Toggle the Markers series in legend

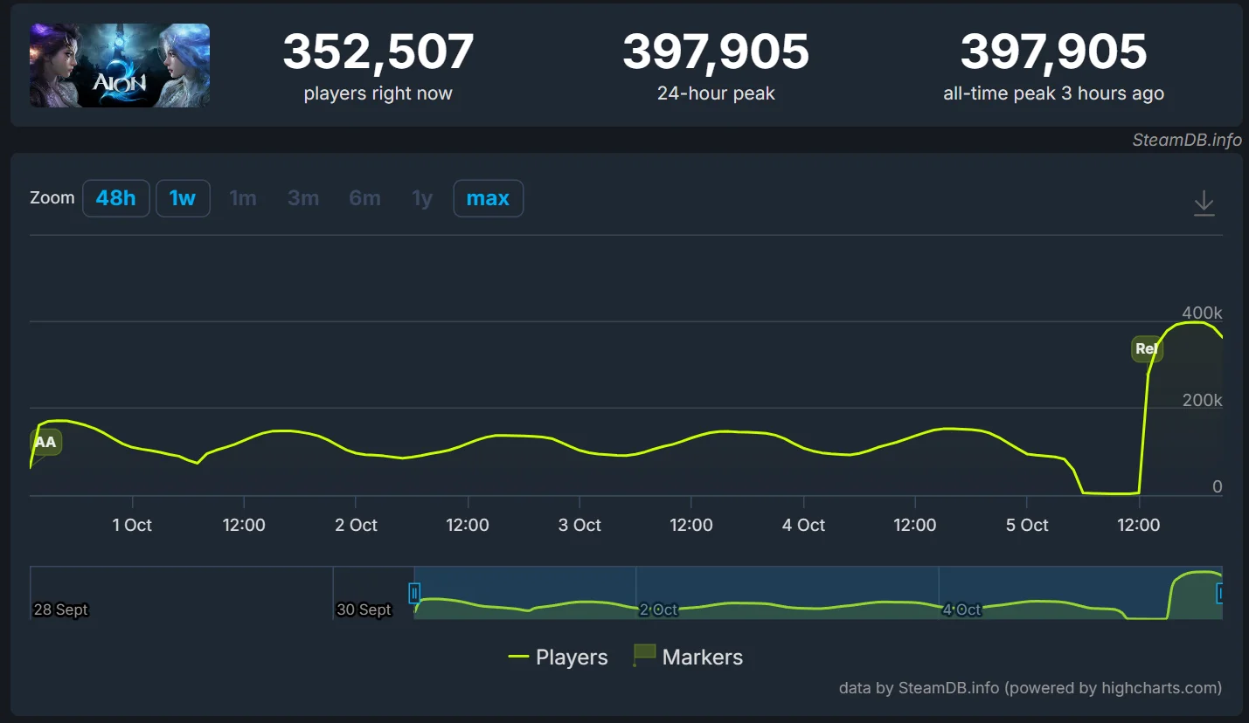pos(688,657)
